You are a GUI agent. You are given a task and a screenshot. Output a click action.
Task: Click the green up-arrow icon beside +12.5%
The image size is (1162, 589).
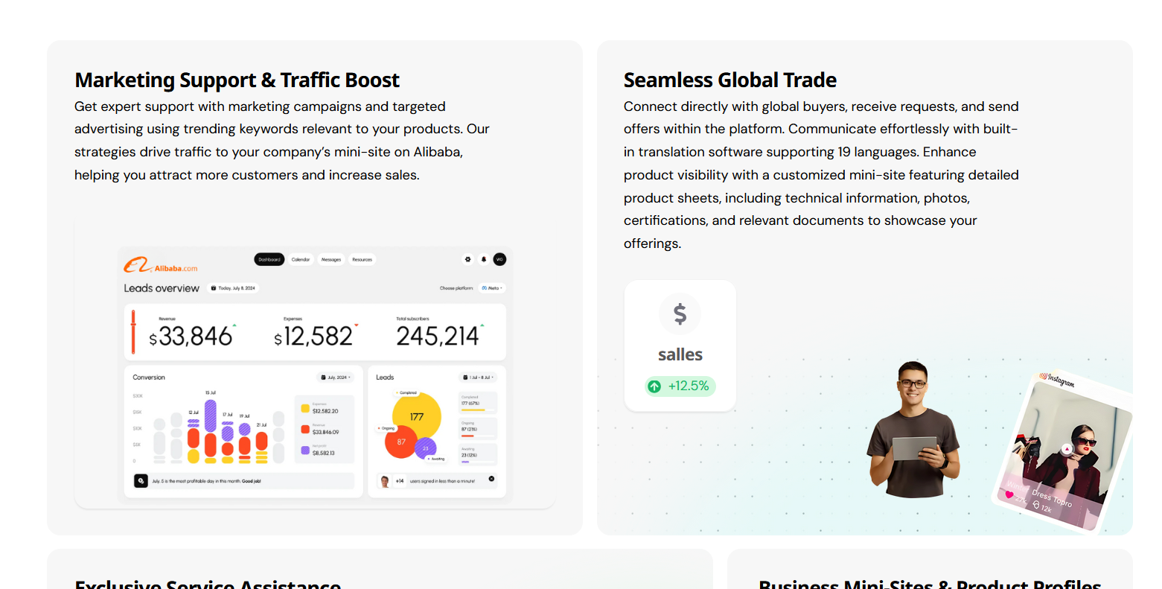654,386
